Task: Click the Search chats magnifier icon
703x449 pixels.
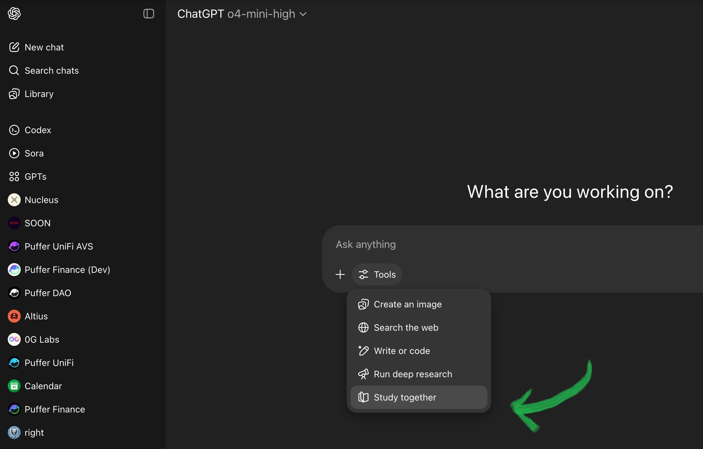Action: (14, 70)
